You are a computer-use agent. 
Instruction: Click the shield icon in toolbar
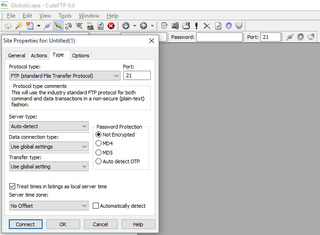click(x=239, y=26)
